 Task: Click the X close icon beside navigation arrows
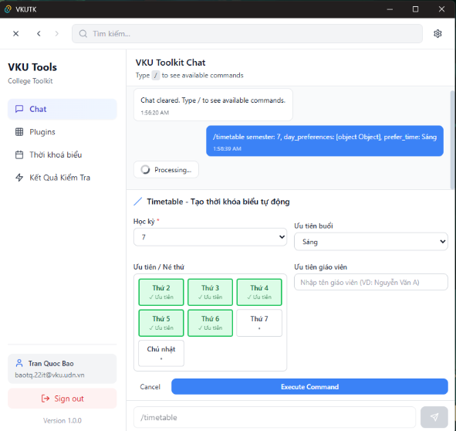tap(16, 34)
